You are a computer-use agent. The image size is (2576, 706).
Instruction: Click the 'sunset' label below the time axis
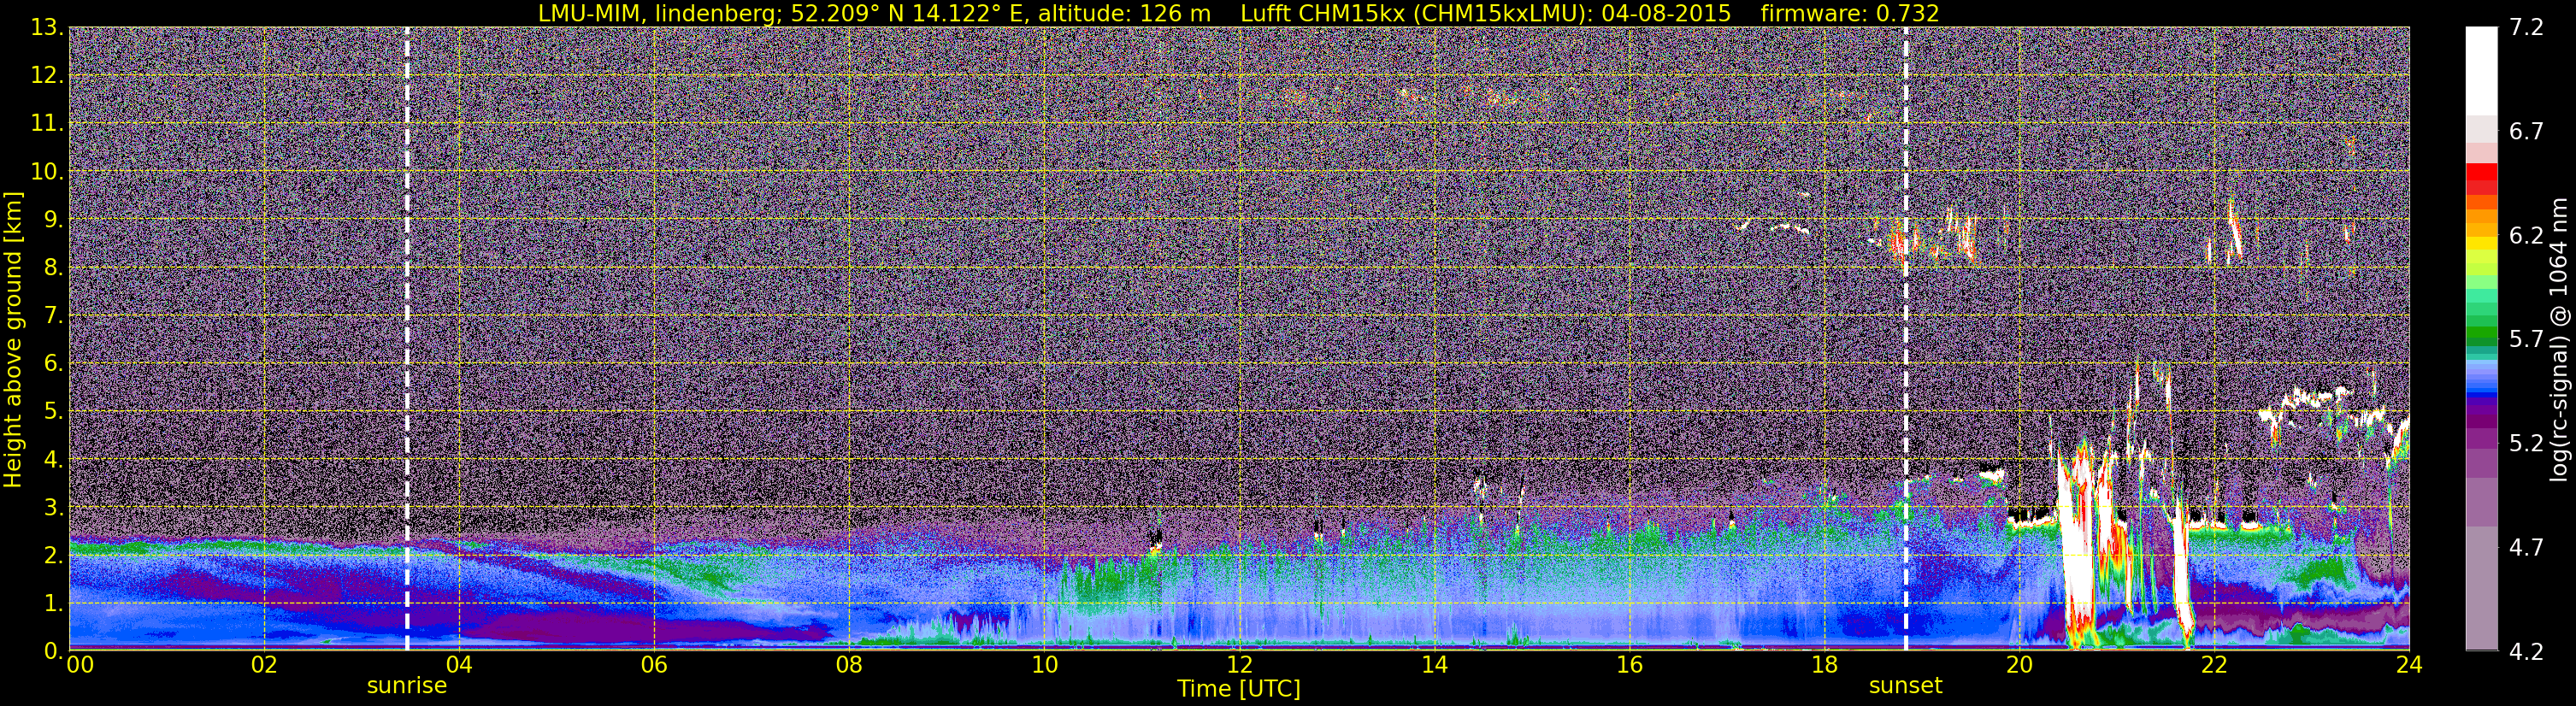tap(1905, 686)
